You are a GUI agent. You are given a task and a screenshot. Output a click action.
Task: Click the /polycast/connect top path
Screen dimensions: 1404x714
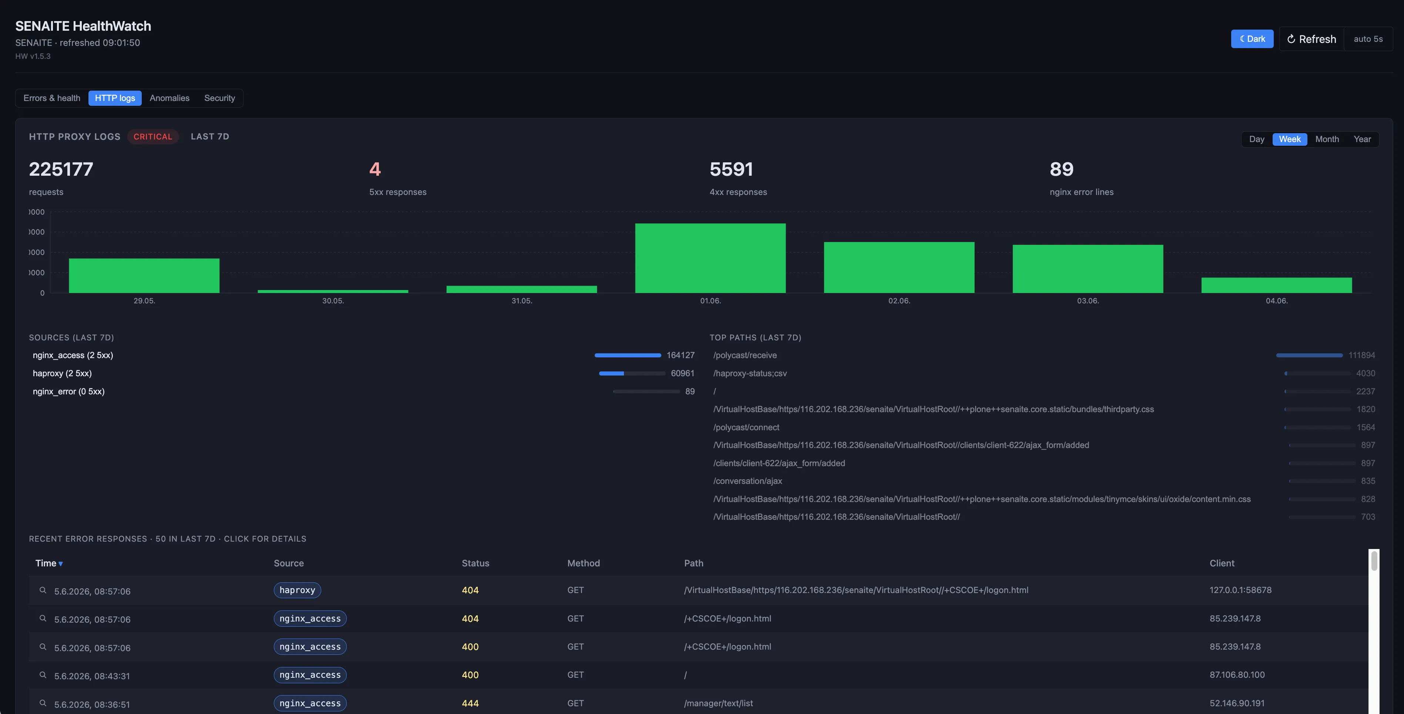pos(746,427)
